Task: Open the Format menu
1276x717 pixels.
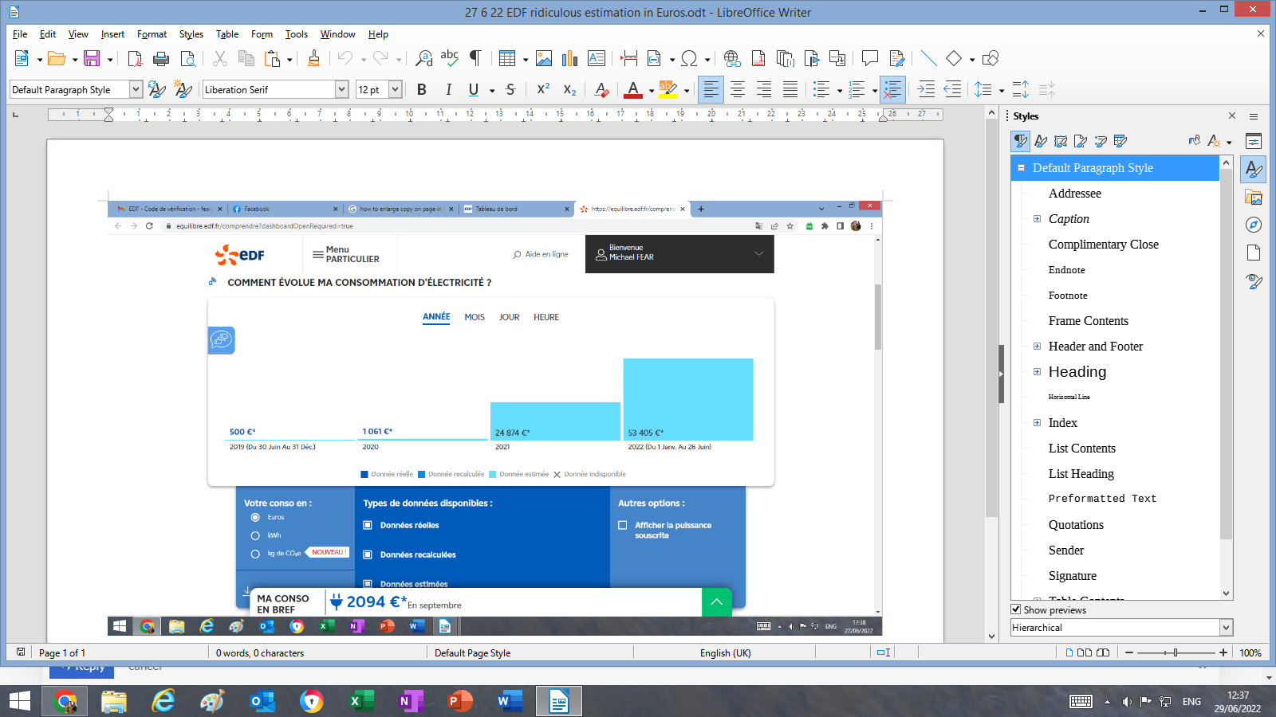Action: [152, 34]
